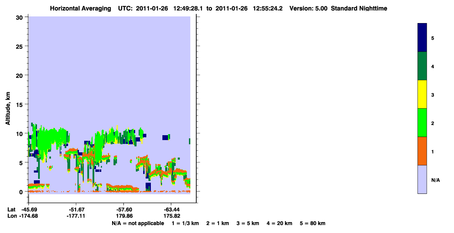Click the colorbar label '2'
The height and width of the screenshot is (233, 454).
[433, 123]
